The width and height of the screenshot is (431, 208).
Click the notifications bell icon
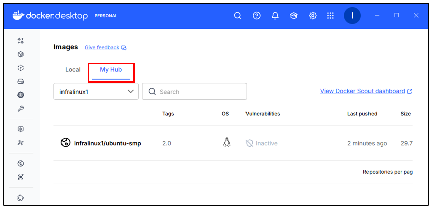point(275,16)
